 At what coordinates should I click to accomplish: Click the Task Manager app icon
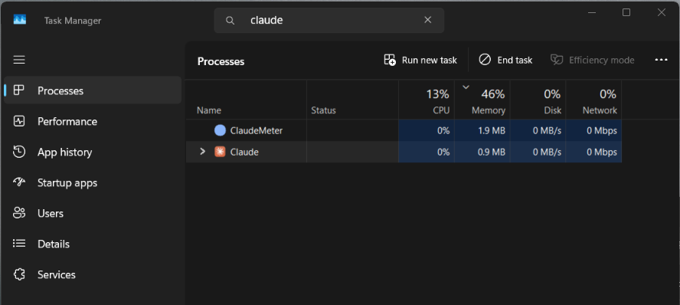point(20,19)
